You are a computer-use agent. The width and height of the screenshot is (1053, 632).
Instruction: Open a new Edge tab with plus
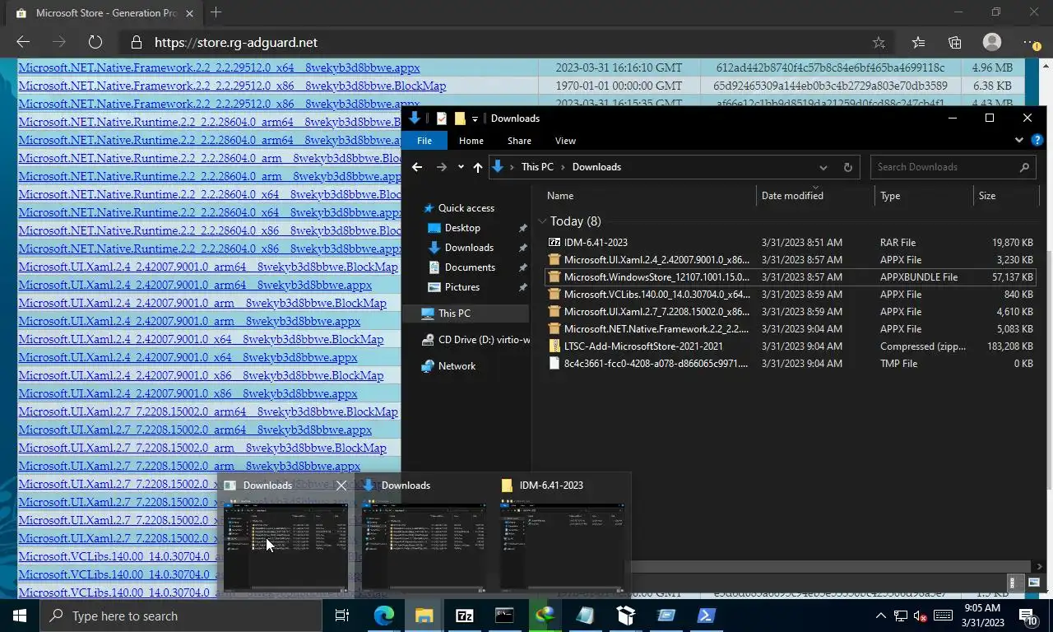[216, 12]
